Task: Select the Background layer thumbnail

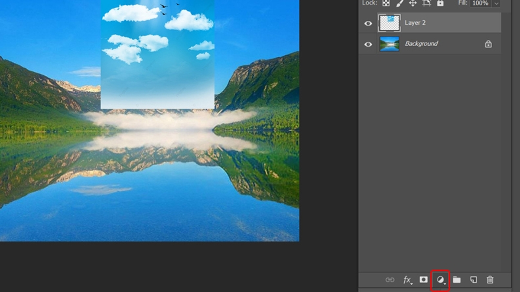Action: (390, 44)
